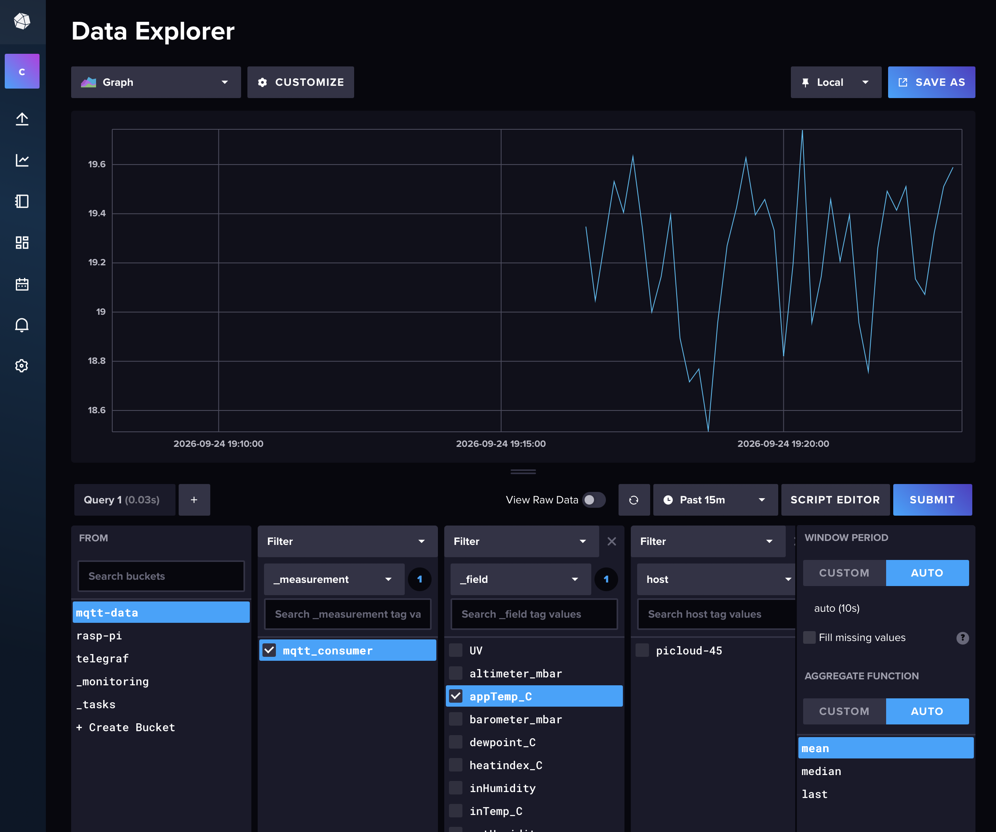Toggle View Raw Data switch
The width and height of the screenshot is (996, 832).
point(593,500)
